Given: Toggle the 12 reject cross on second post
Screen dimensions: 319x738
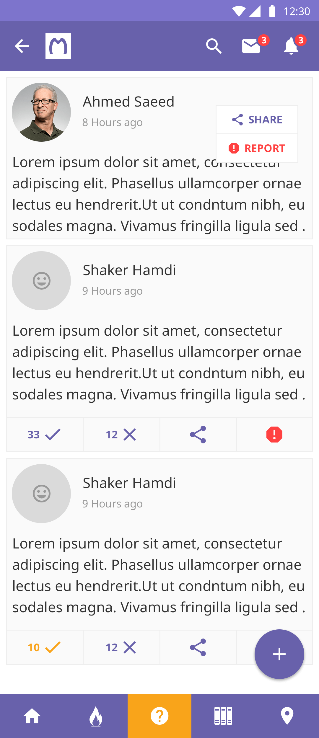Looking at the screenshot, I should (x=121, y=435).
